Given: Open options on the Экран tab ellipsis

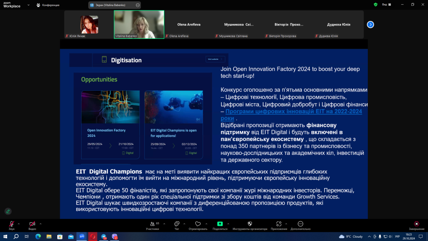Looking at the screenshot, I should pyautogui.click(x=138, y=5).
